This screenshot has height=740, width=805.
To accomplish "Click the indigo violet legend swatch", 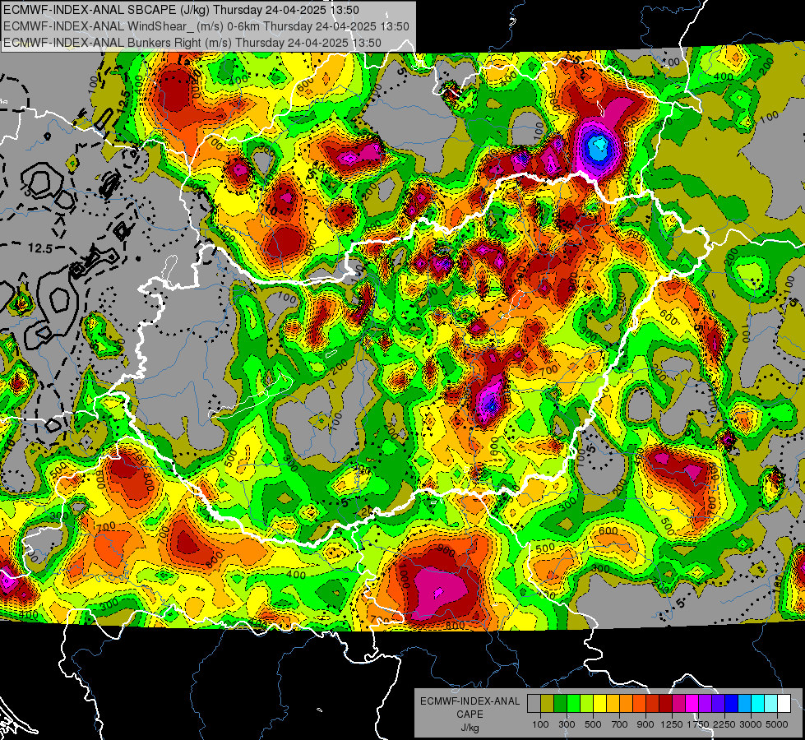I will (718, 704).
